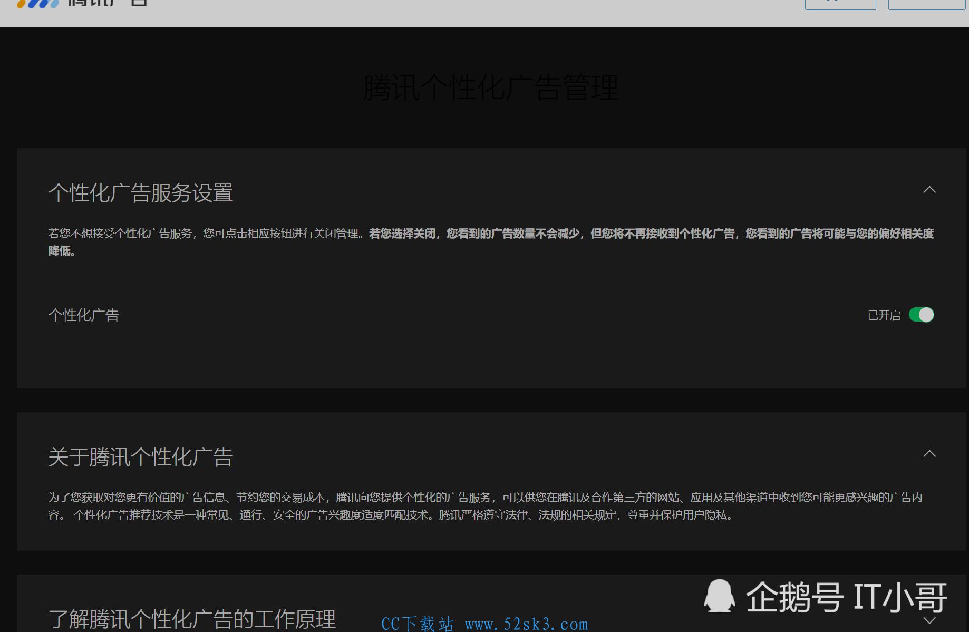Click the paragraph starting 为了您获取对您更有价值的广告信息

coord(485,506)
